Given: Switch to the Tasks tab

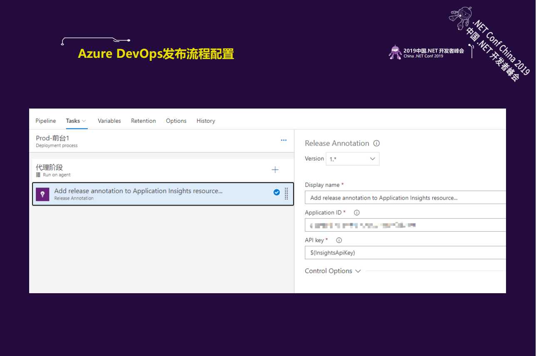Looking at the screenshot, I should (72, 121).
